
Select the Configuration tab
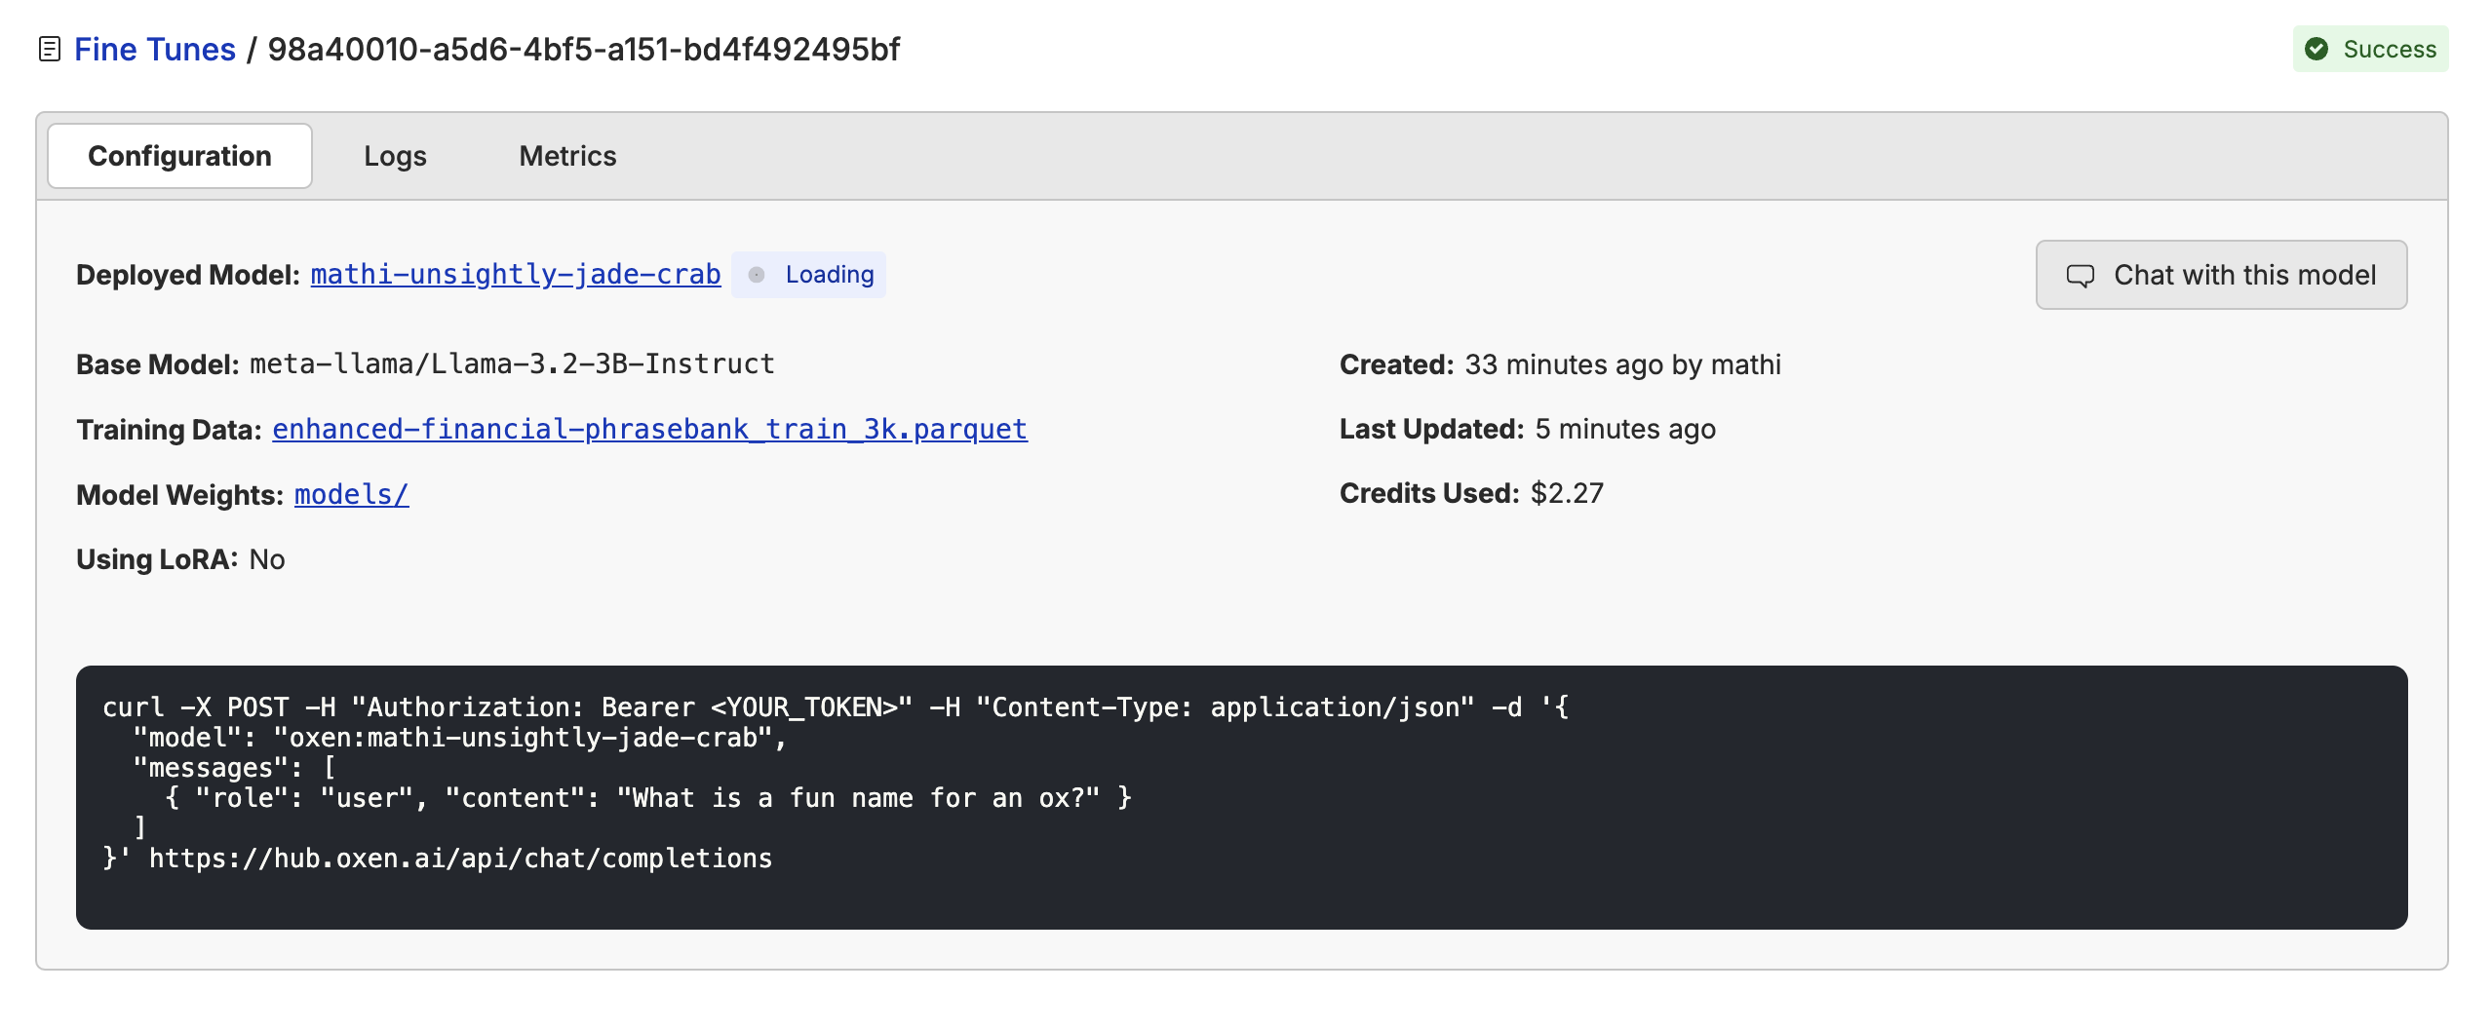coord(179,155)
